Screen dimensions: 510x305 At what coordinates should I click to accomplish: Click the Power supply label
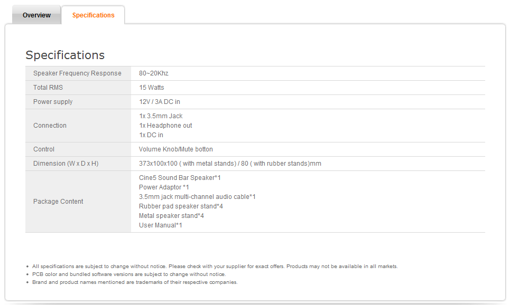53,102
